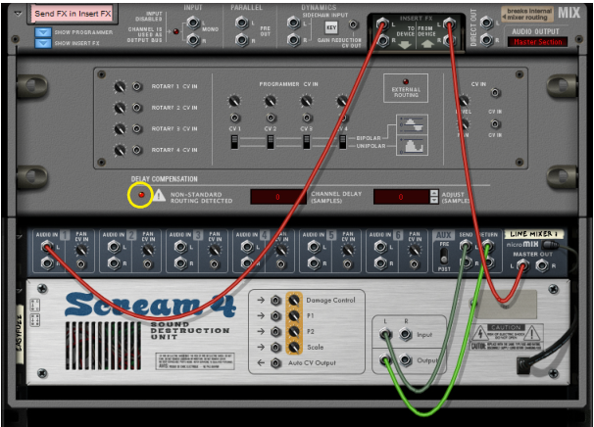Toggle the CV 4 bipolar/unipolar switch

[341, 142]
